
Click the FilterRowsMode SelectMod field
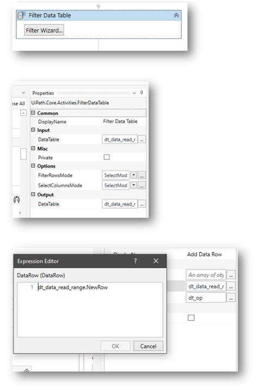pyautogui.click(x=116, y=175)
